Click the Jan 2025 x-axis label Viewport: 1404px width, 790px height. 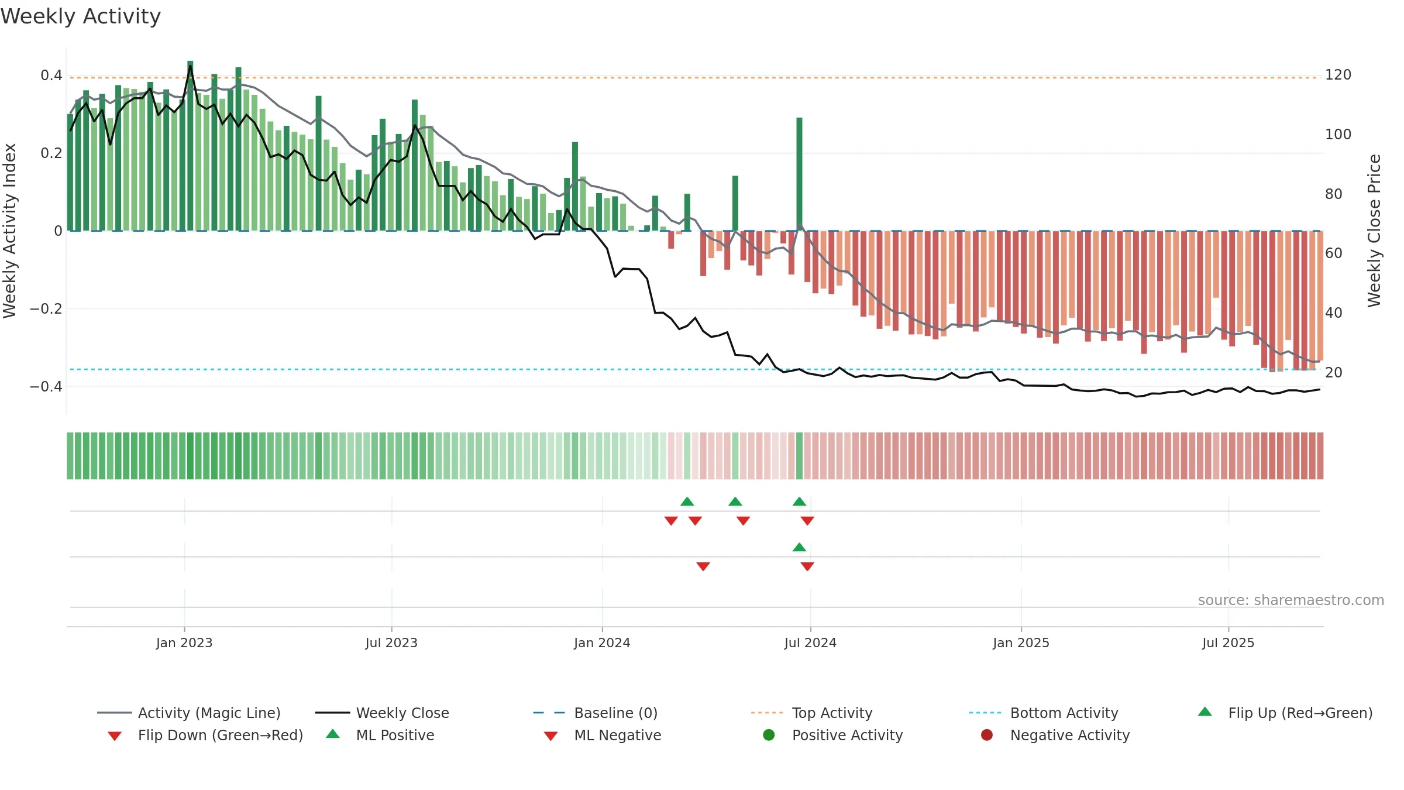pos(1021,643)
